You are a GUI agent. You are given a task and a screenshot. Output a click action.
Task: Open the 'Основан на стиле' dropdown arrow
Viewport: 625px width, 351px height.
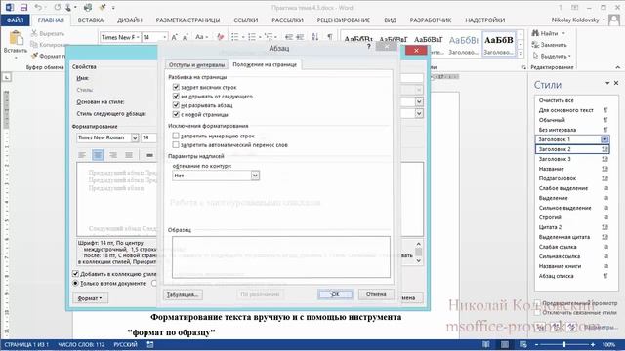[419, 101]
